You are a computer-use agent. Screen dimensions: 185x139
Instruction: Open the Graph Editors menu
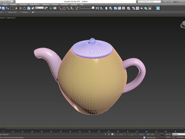tap(35, 5)
